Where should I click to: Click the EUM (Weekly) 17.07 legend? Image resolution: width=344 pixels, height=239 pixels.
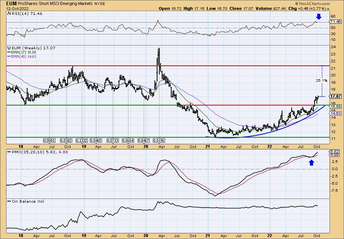[x=33, y=48]
